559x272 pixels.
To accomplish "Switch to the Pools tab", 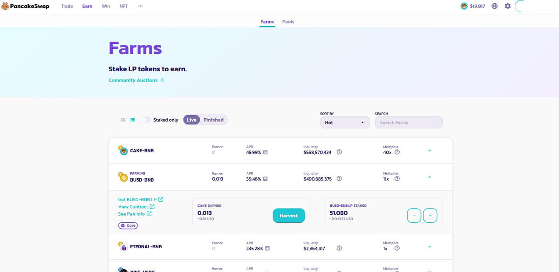I will pyautogui.click(x=288, y=22).
